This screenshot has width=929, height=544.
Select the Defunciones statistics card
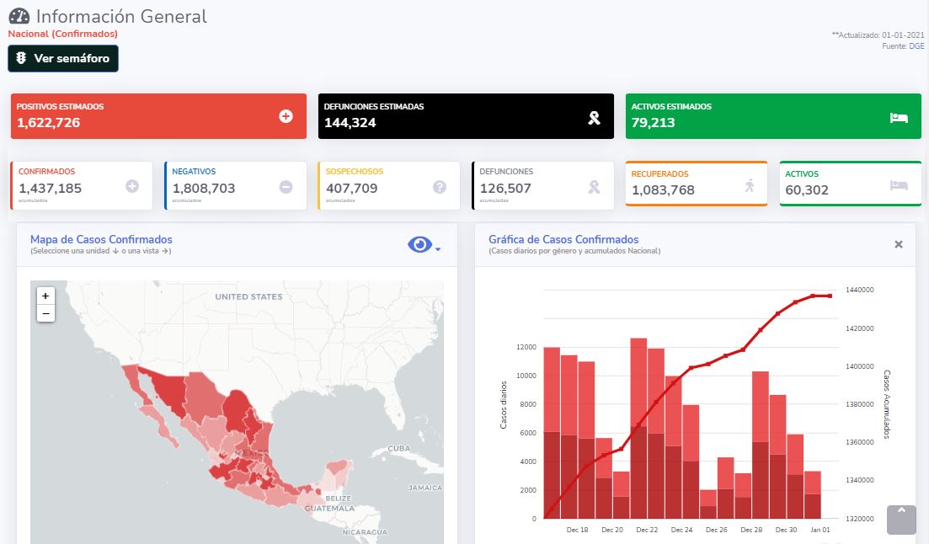coord(542,185)
